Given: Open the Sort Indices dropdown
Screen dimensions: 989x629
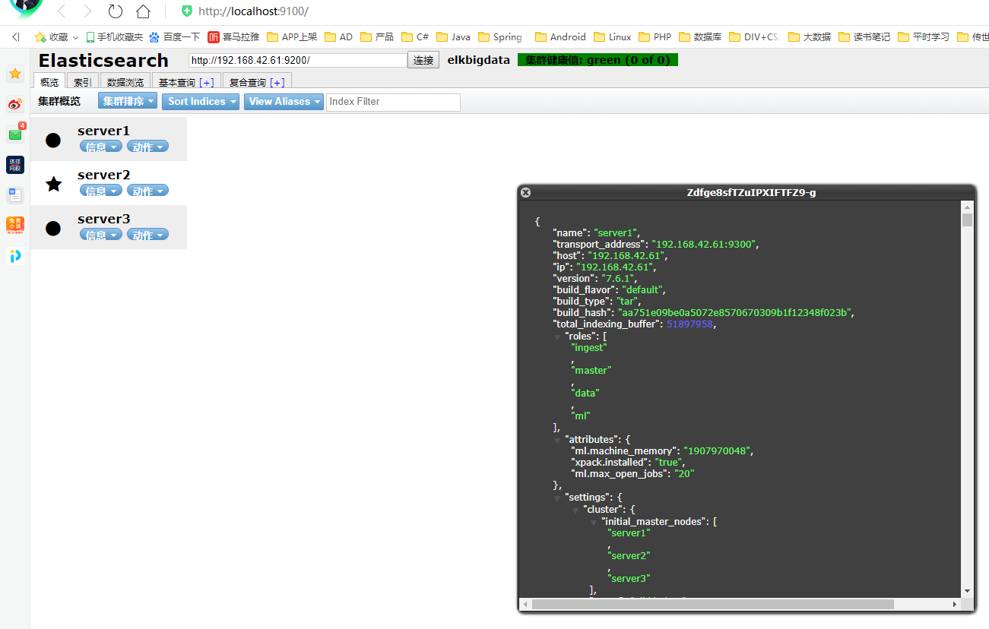Looking at the screenshot, I should pyautogui.click(x=201, y=101).
